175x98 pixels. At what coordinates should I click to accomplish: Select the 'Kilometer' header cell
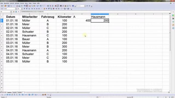point(65,17)
